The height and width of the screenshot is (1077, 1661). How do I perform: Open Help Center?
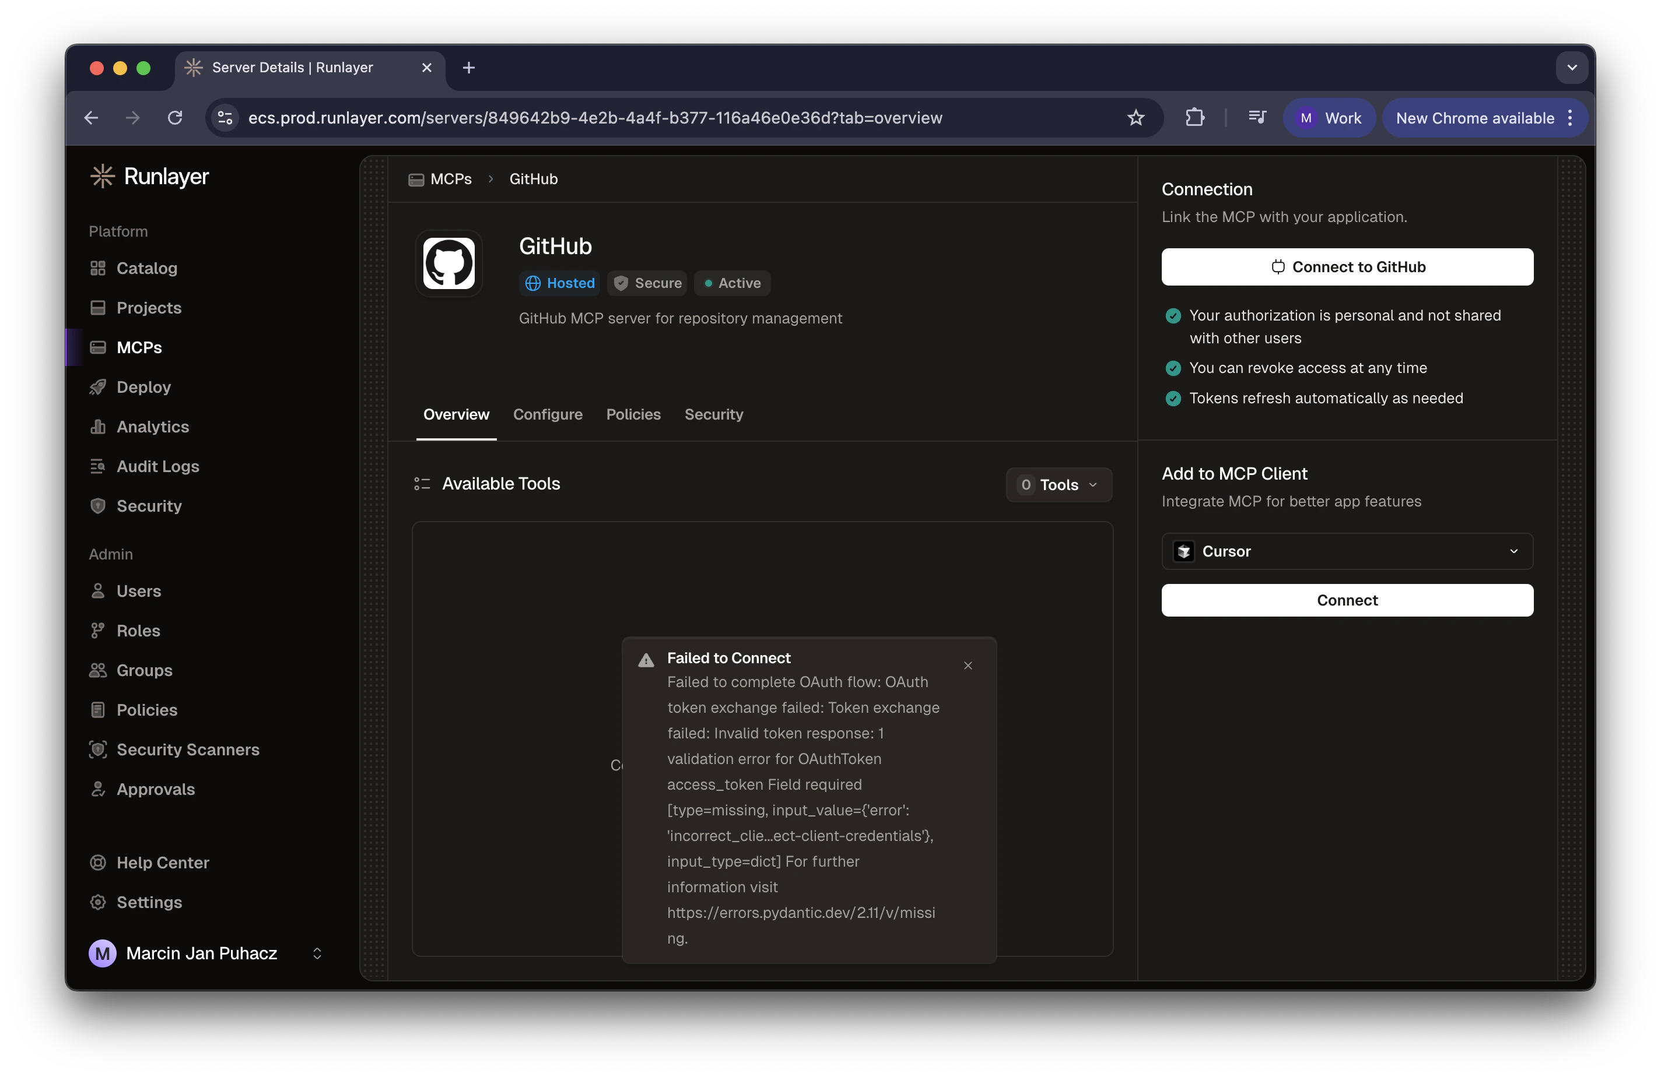(163, 863)
